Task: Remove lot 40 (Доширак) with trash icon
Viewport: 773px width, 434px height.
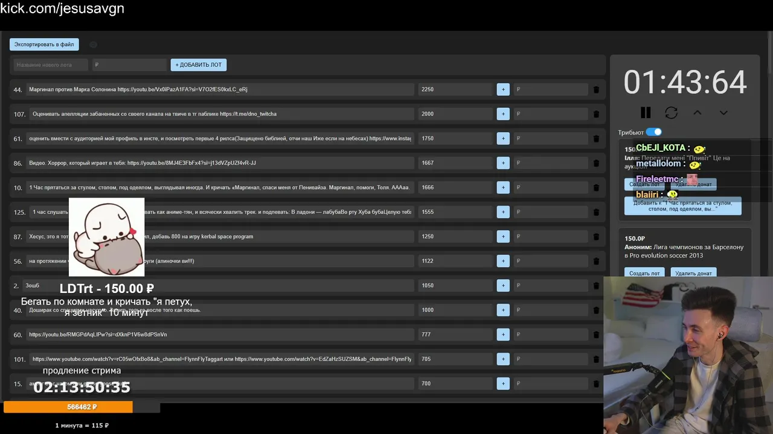Action: tap(596, 310)
